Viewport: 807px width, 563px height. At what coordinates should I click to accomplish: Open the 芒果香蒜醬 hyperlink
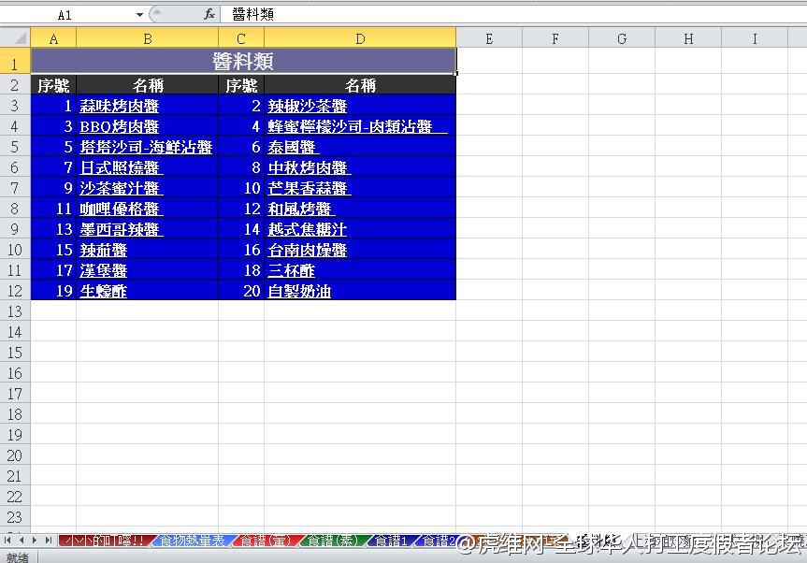(x=308, y=188)
